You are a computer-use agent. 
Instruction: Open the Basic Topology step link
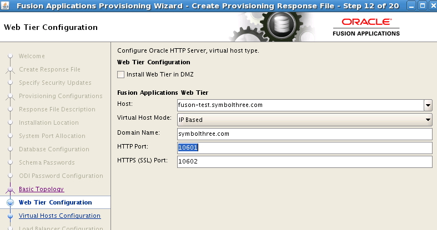click(41, 190)
